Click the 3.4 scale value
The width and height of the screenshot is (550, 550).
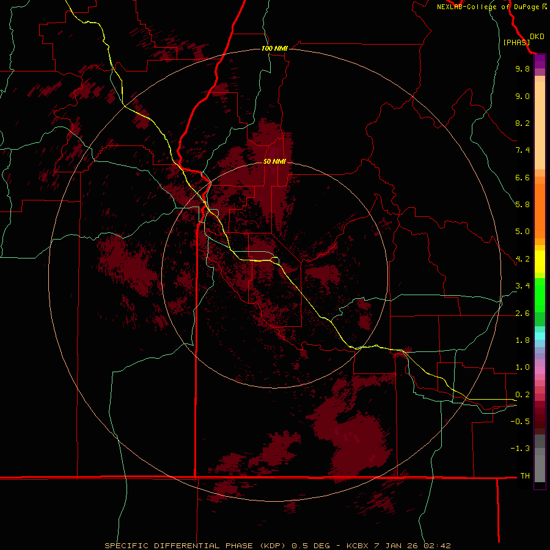[x=522, y=286]
